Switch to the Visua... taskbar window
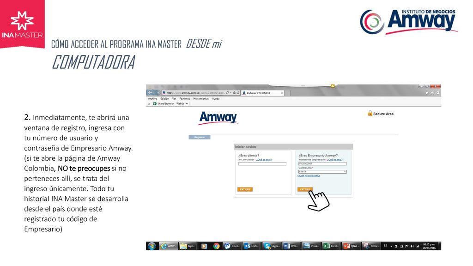This screenshot has width=473, height=266. click(x=311, y=246)
